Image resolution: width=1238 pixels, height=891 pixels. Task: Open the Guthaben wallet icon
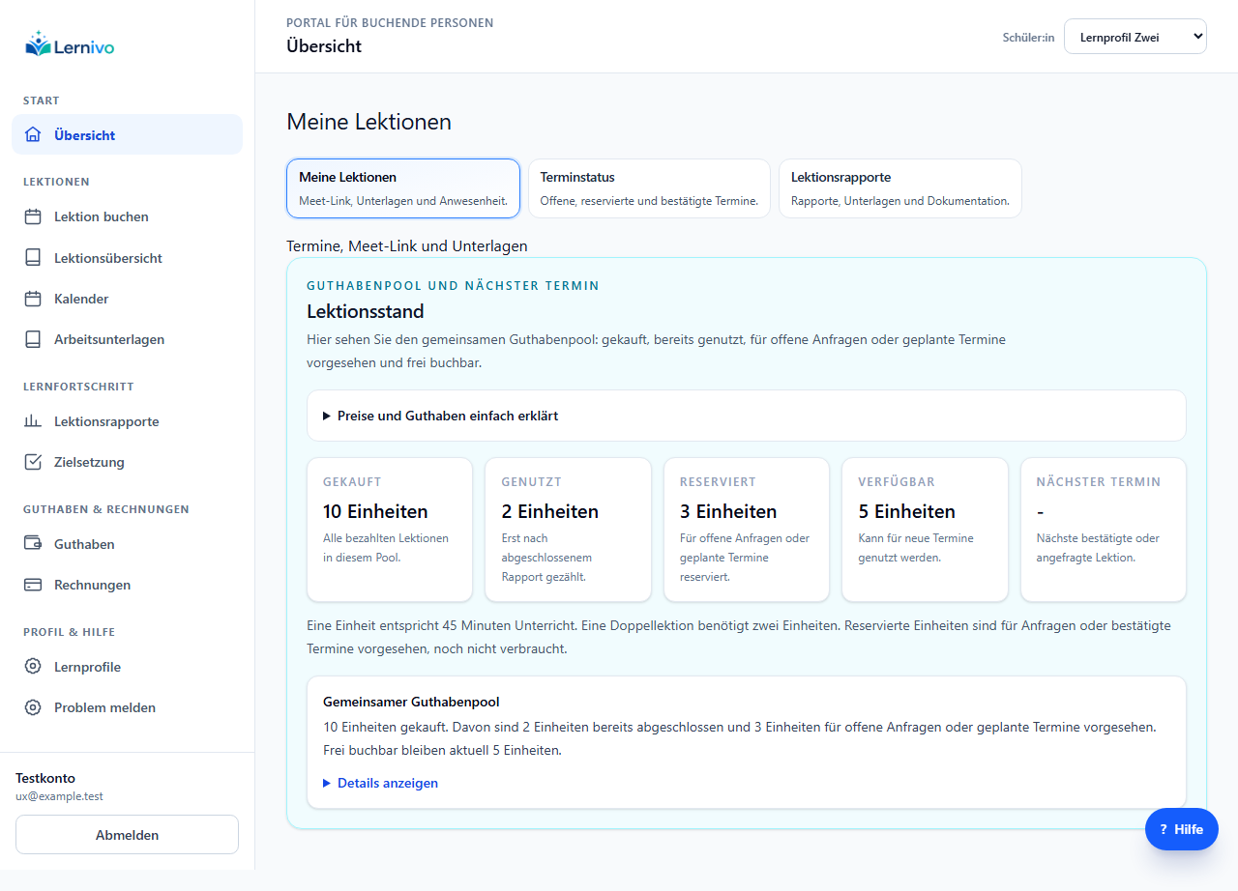33,544
